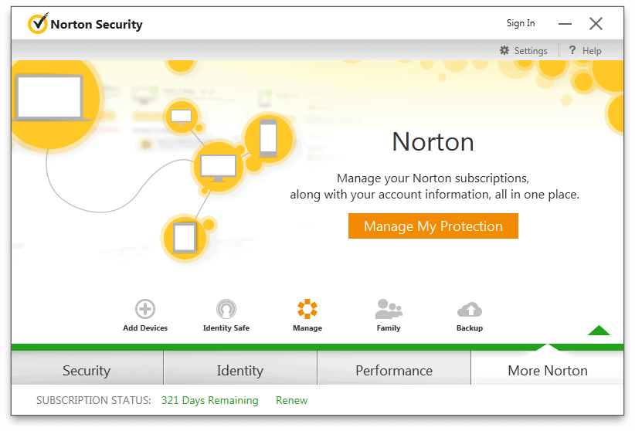Minimize the Norton Security window
The height and width of the screenshot is (431, 635).
[x=565, y=24]
